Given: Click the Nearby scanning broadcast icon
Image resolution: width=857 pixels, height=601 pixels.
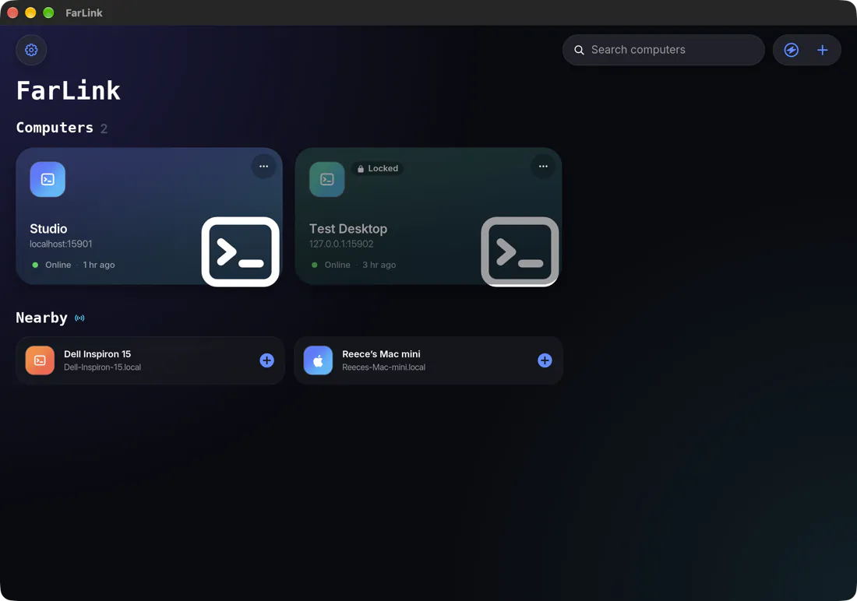Looking at the screenshot, I should pyautogui.click(x=79, y=318).
